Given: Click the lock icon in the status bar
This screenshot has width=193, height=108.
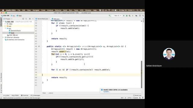Looking at the screenshot, I should pyautogui.click(x=140, y=98).
